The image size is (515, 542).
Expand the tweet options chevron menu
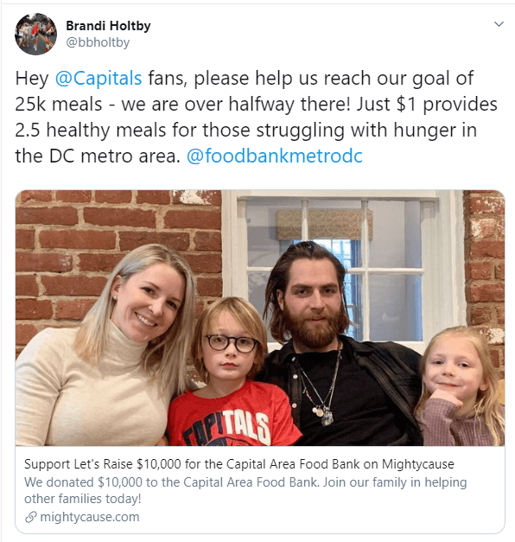pos(499,24)
